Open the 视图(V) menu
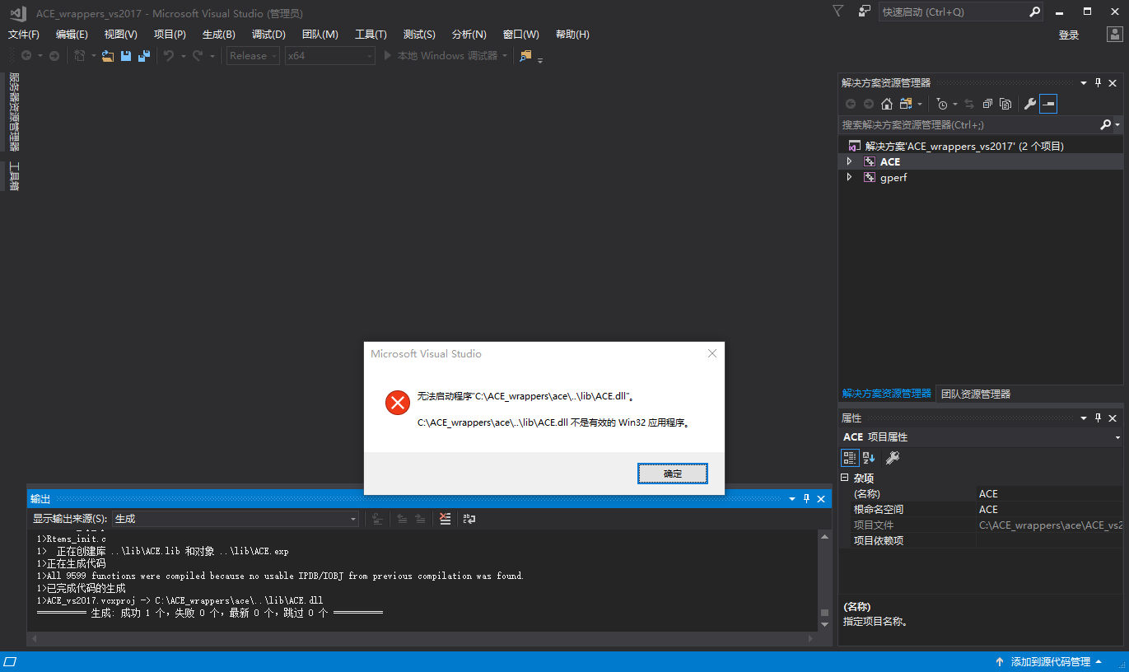This screenshot has width=1129, height=672. point(120,35)
